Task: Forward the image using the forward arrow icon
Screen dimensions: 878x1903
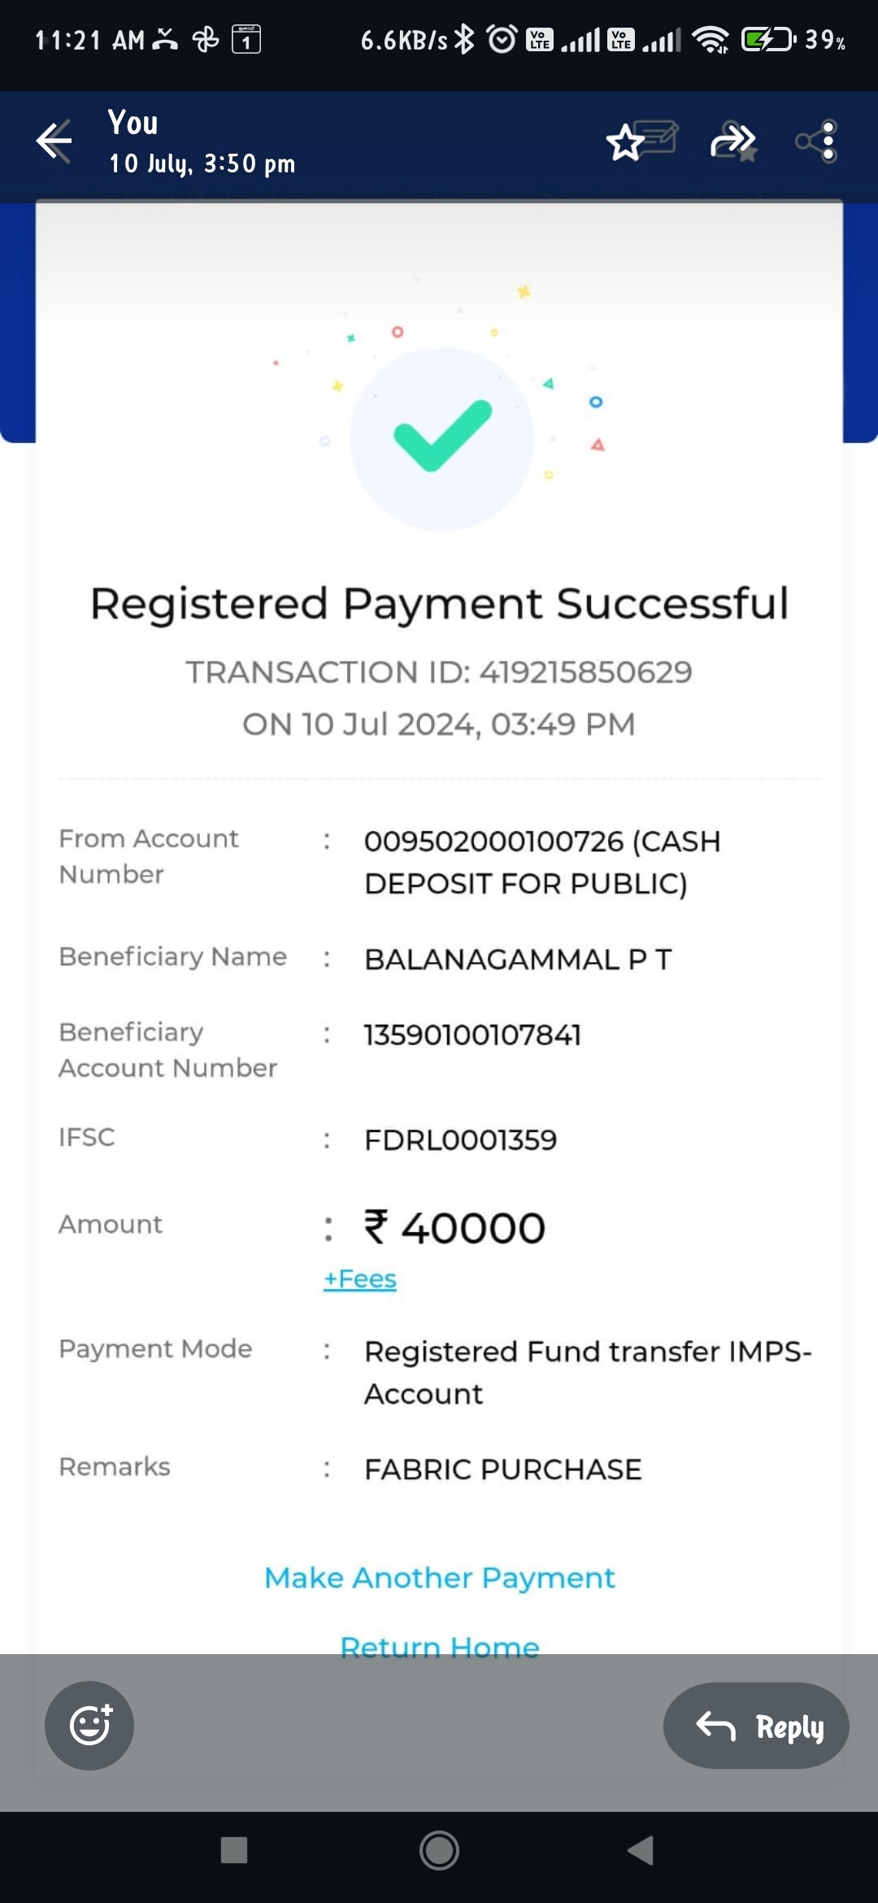Action: pyautogui.click(x=733, y=142)
